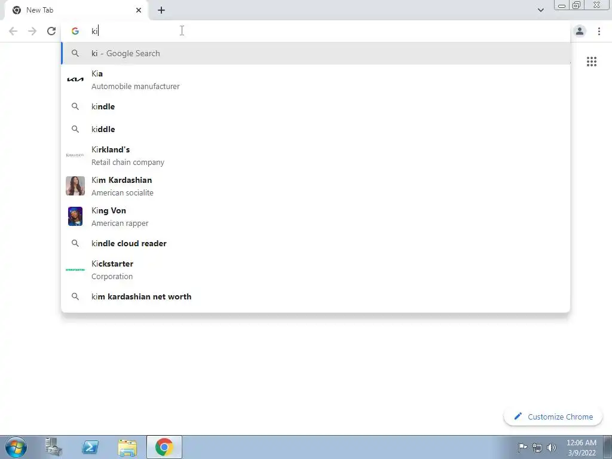
Task: Choose Kirkland's Retail chain company suggestion
Action: click(x=316, y=156)
